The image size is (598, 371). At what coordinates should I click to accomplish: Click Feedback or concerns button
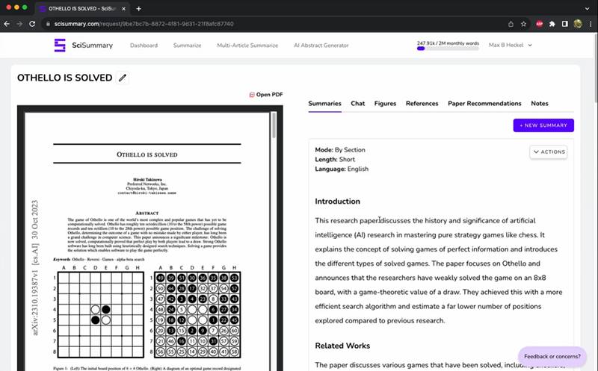click(x=552, y=357)
